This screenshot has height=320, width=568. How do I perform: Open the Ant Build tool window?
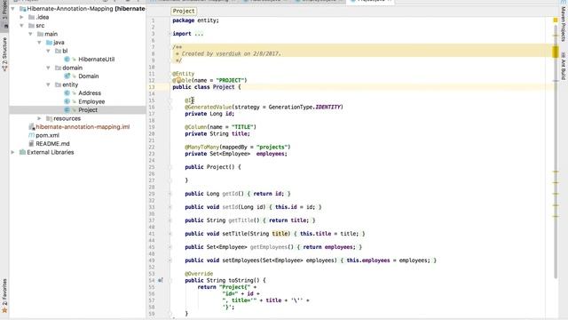click(x=563, y=66)
